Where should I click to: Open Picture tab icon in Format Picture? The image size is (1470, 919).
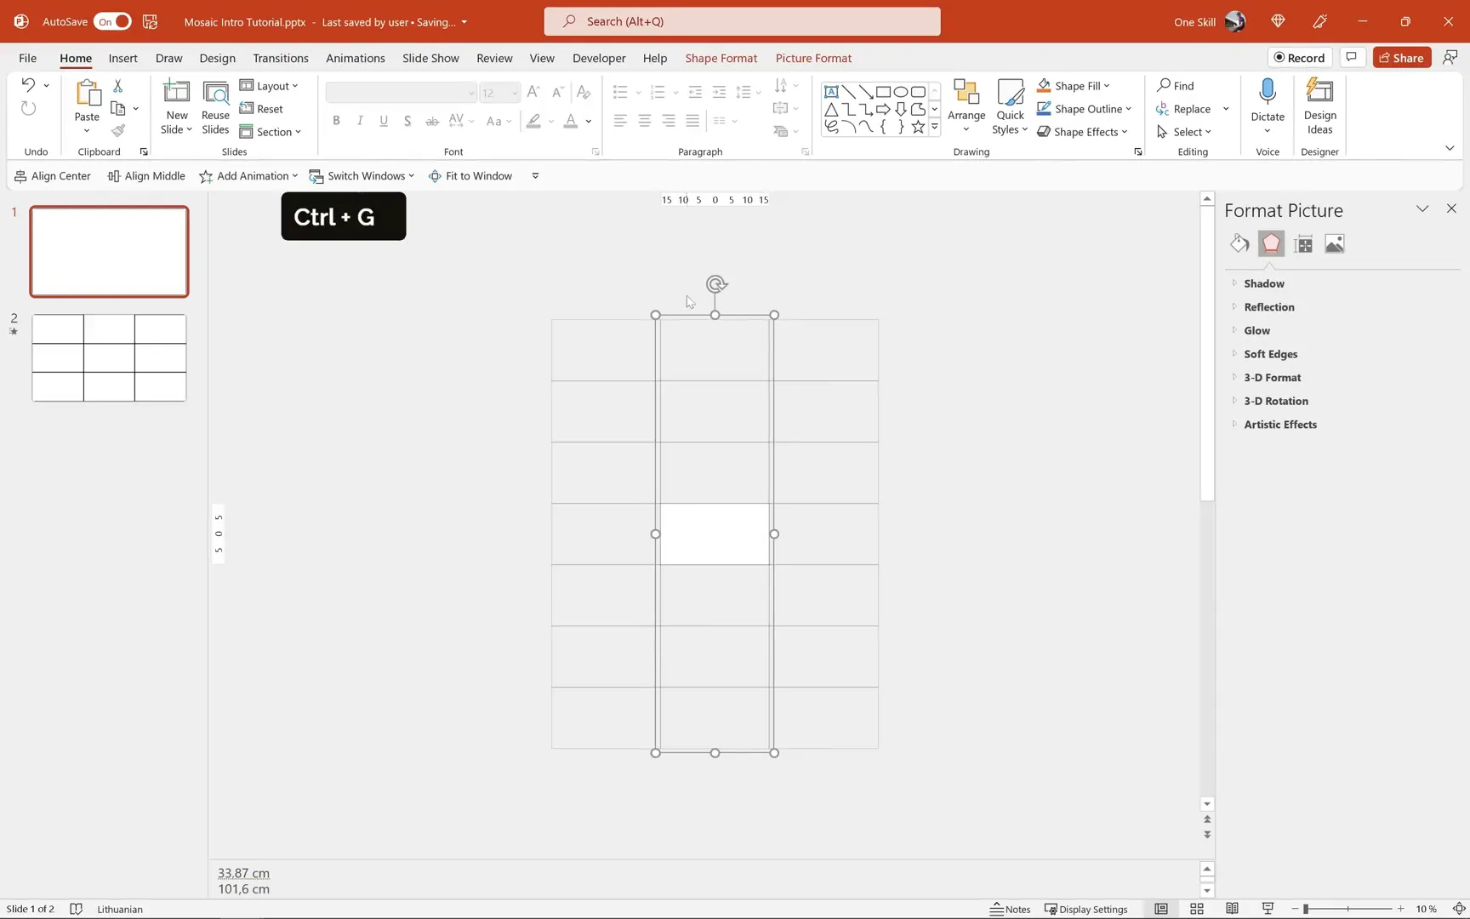[1335, 244]
